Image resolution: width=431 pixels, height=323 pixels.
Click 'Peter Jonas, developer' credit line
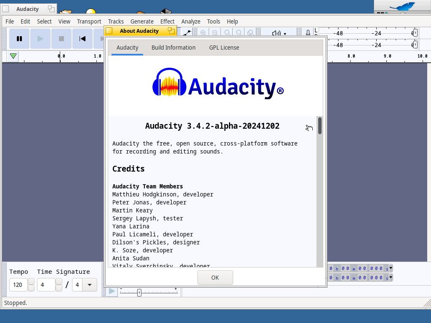click(149, 202)
